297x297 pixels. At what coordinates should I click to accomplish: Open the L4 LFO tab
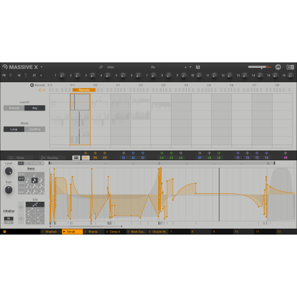tap(162, 158)
